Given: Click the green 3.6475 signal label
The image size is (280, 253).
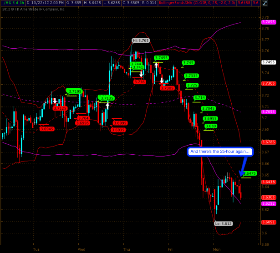Looking at the screenshot, I should pyautogui.click(x=249, y=173).
